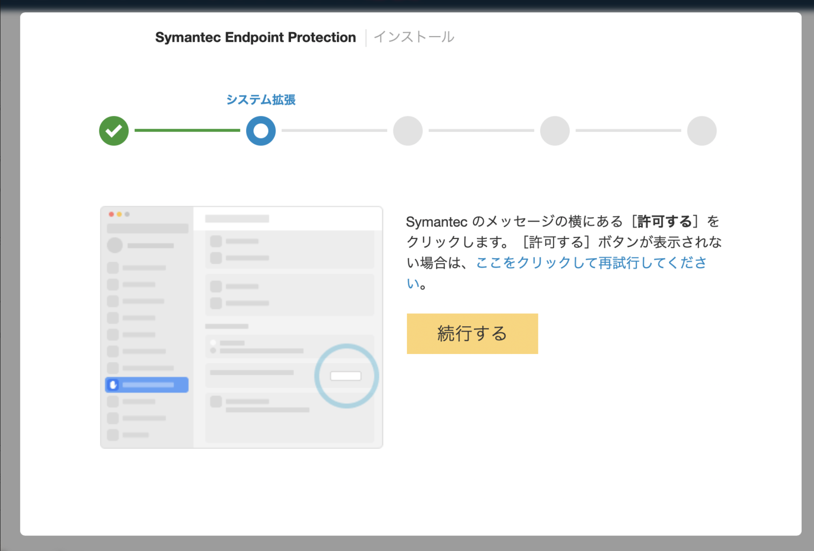Click the システム拡張 step label

pos(261,100)
